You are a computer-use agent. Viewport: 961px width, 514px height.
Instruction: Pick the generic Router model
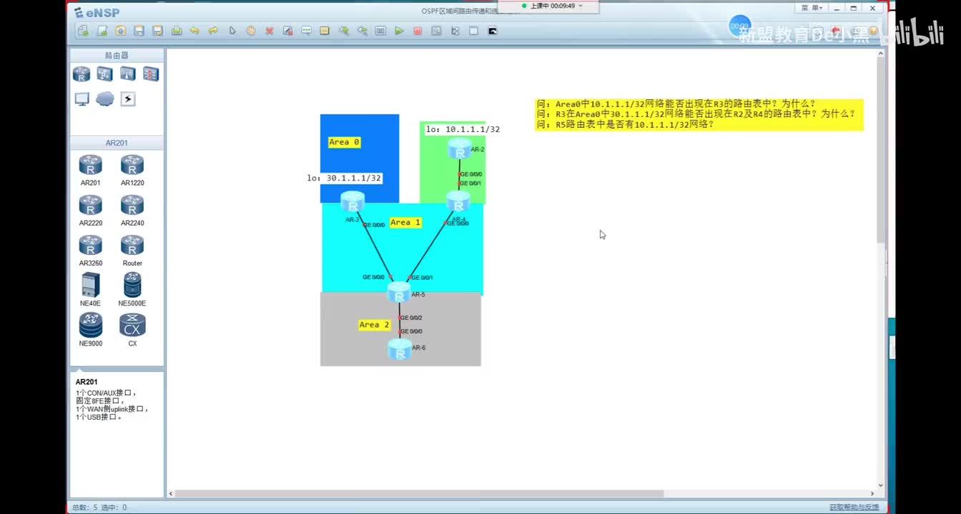click(132, 251)
